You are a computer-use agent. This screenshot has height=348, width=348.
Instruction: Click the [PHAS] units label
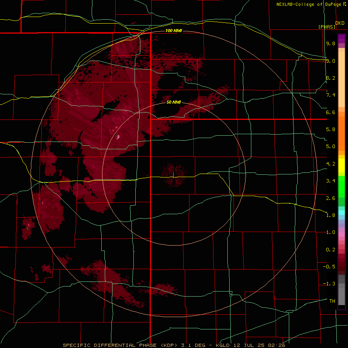tap(327, 27)
